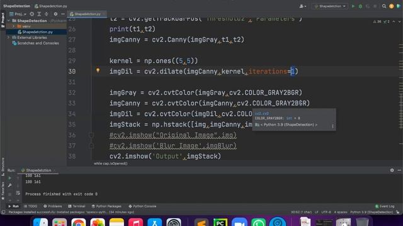Click Python 3.9 (ShapeDetection) link in popup
The height and width of the screenshot is (226, 403).
click(x=289, y=125)
